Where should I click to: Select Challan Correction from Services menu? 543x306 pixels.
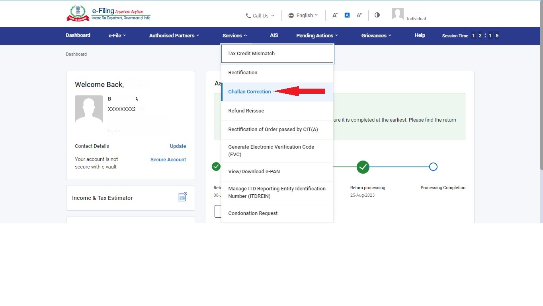250,92
